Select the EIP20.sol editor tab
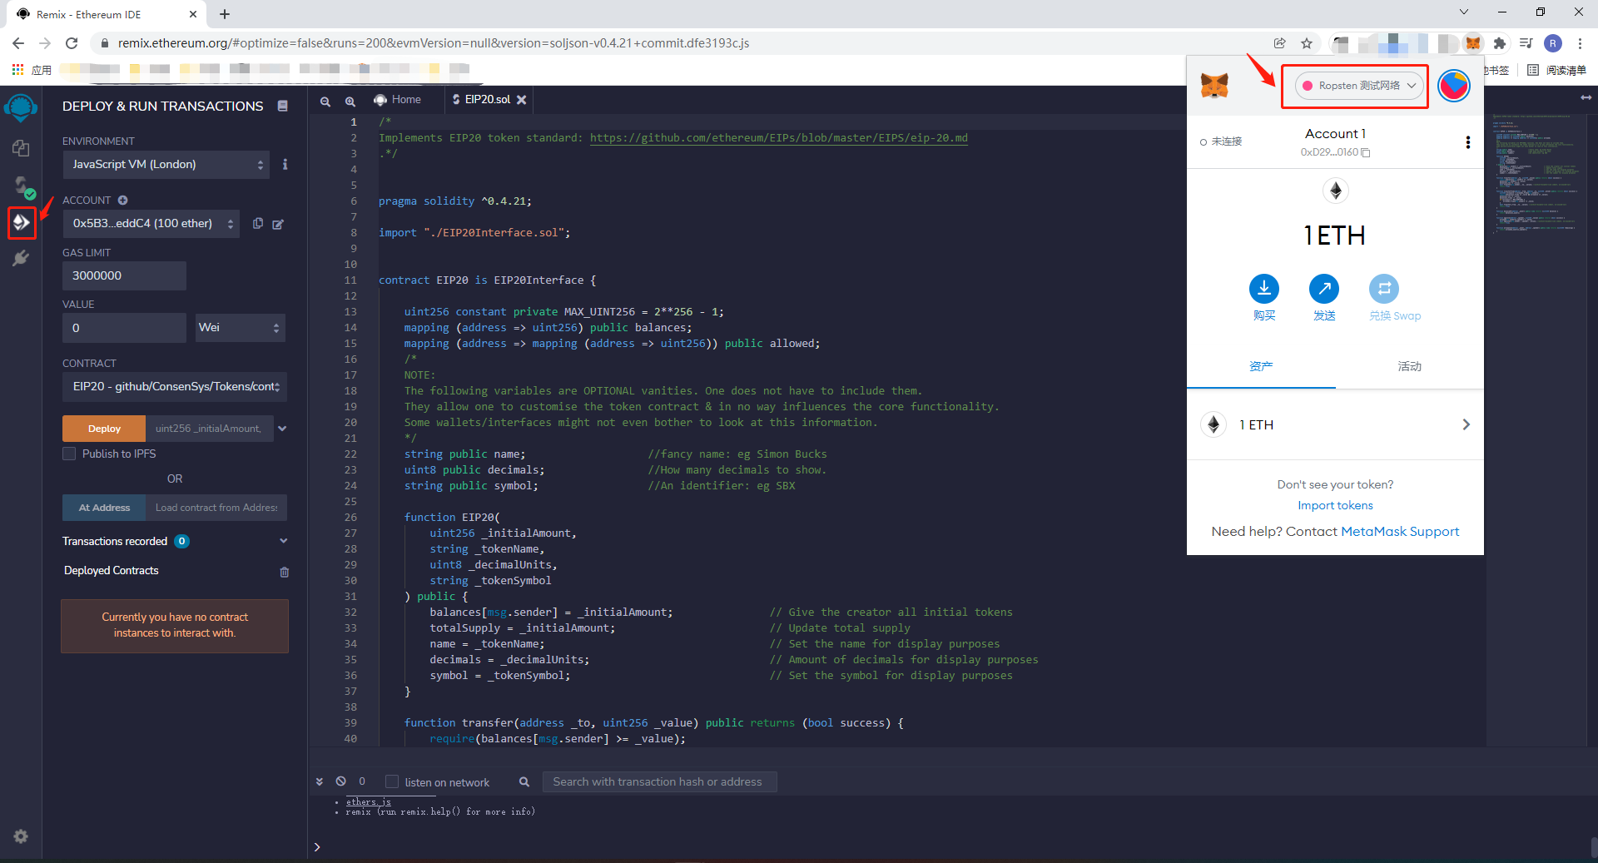 coord(488,100)
